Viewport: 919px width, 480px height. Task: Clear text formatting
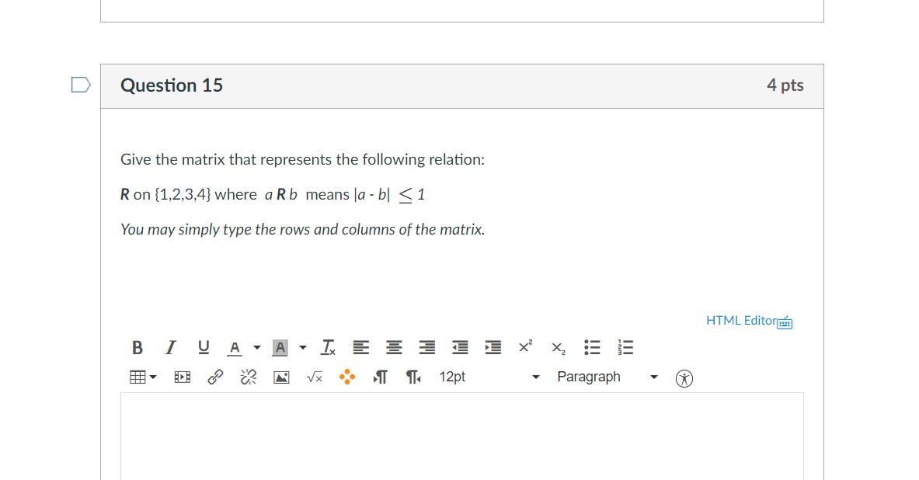point(328,347)
